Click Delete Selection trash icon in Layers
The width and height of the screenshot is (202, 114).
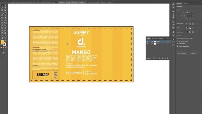tap(168, 58)
